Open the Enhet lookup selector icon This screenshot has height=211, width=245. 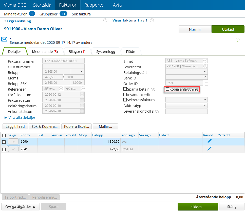click(x=205, y=60)
